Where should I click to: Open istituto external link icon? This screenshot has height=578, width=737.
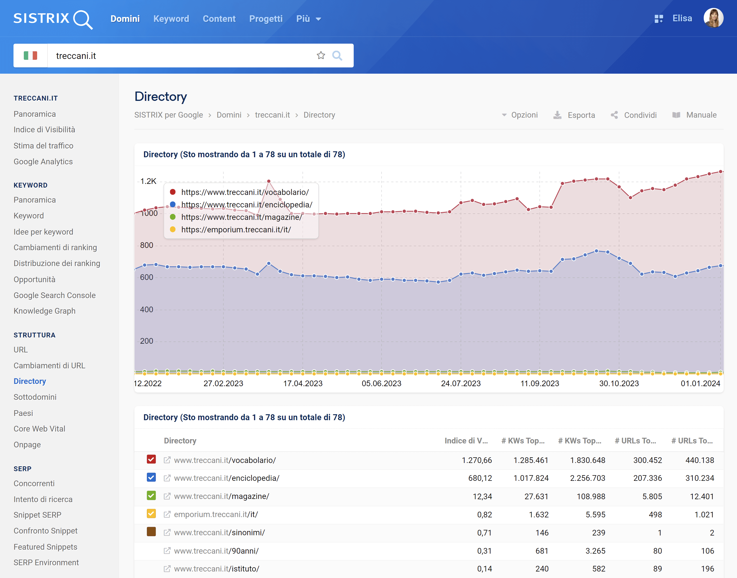pos(167,569)
